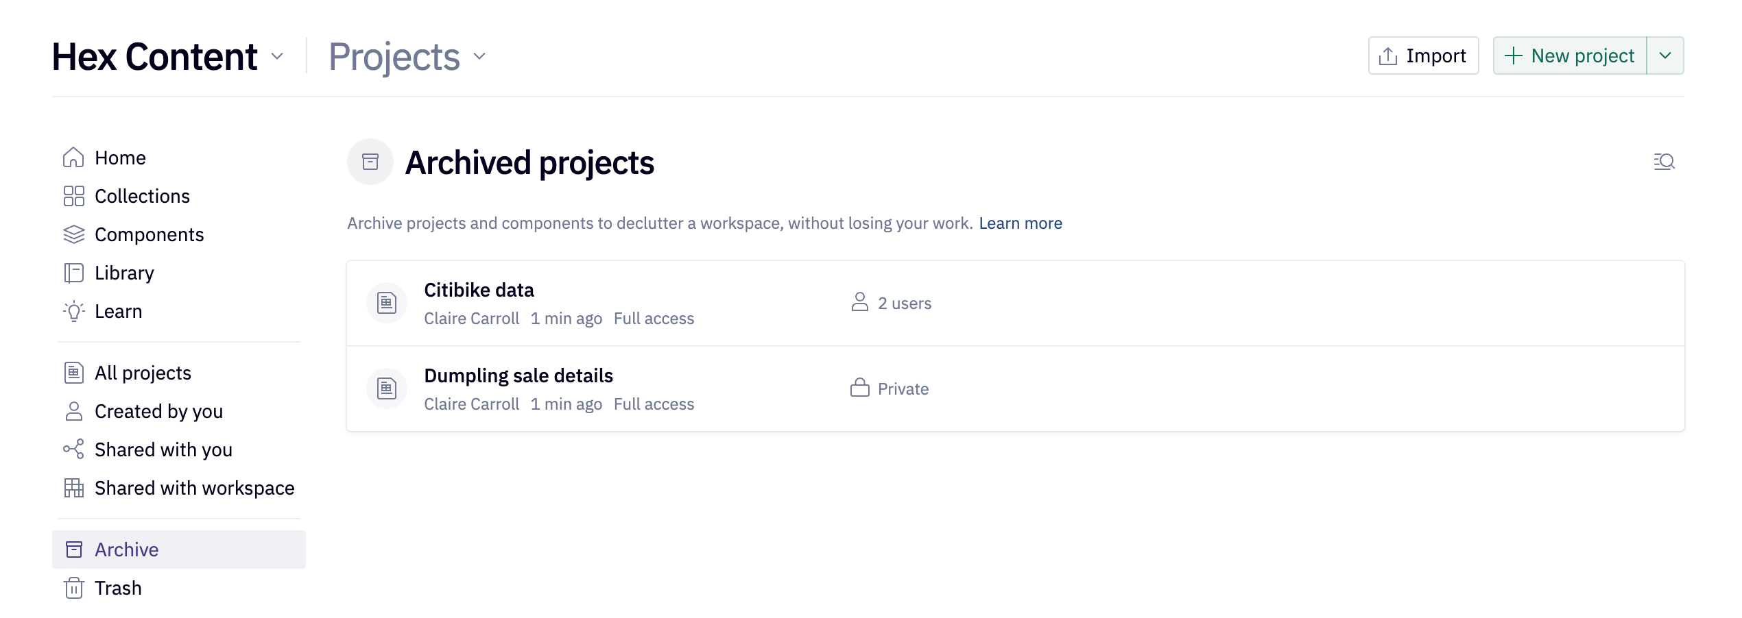The image size is (1742, 618).
Task: Click Created by you navigation item
Action: click(x=158, y=411)
